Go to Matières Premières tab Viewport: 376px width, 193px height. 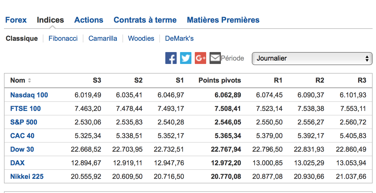click(x=223, y=20)
